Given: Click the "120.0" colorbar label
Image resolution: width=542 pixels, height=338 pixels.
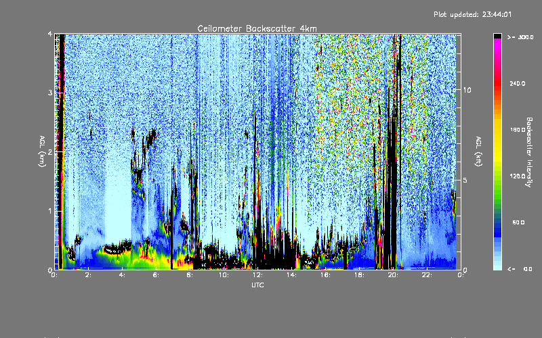Looking at the screenshot, I should 518,176.
